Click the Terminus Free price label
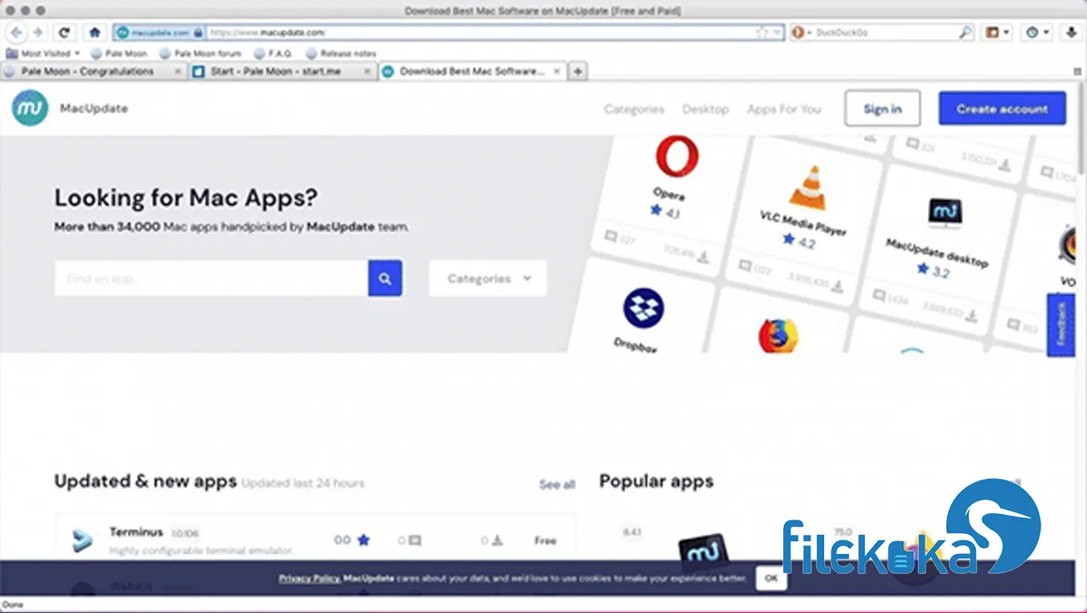Viewport: 1087px width, 613px height. (x=545, y=540)
